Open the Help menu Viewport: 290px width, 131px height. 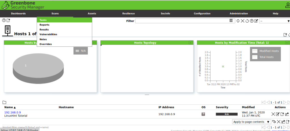pos(275,14)
